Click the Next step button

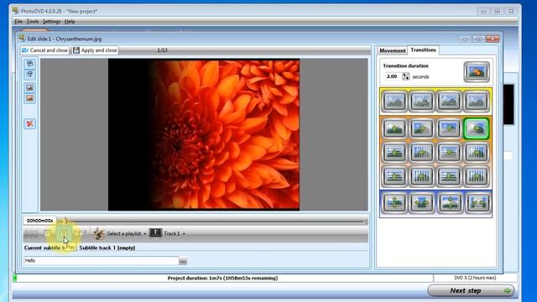[x=471, y=291]
